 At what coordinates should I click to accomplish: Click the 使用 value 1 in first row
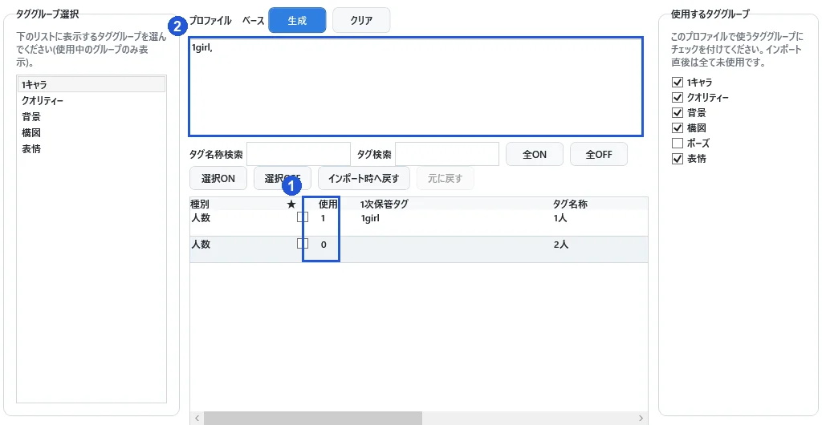(x=323, y=218)
